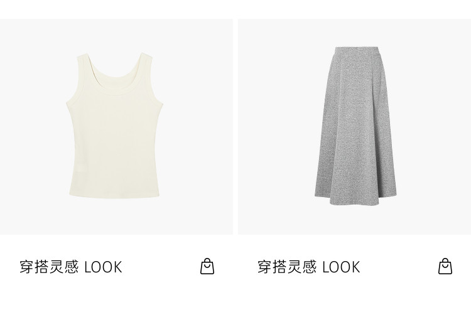Add the gray midi skirt to the bag
The height and width of the screenshot is (327, 471).
pyautogui.click(x=445, y=266)
